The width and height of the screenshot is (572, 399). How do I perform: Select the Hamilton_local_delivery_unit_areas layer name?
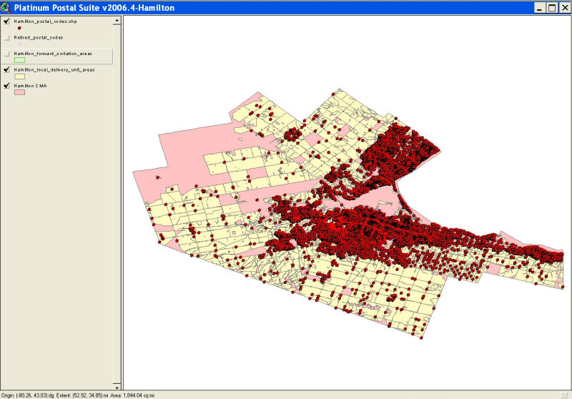point(54,69)
